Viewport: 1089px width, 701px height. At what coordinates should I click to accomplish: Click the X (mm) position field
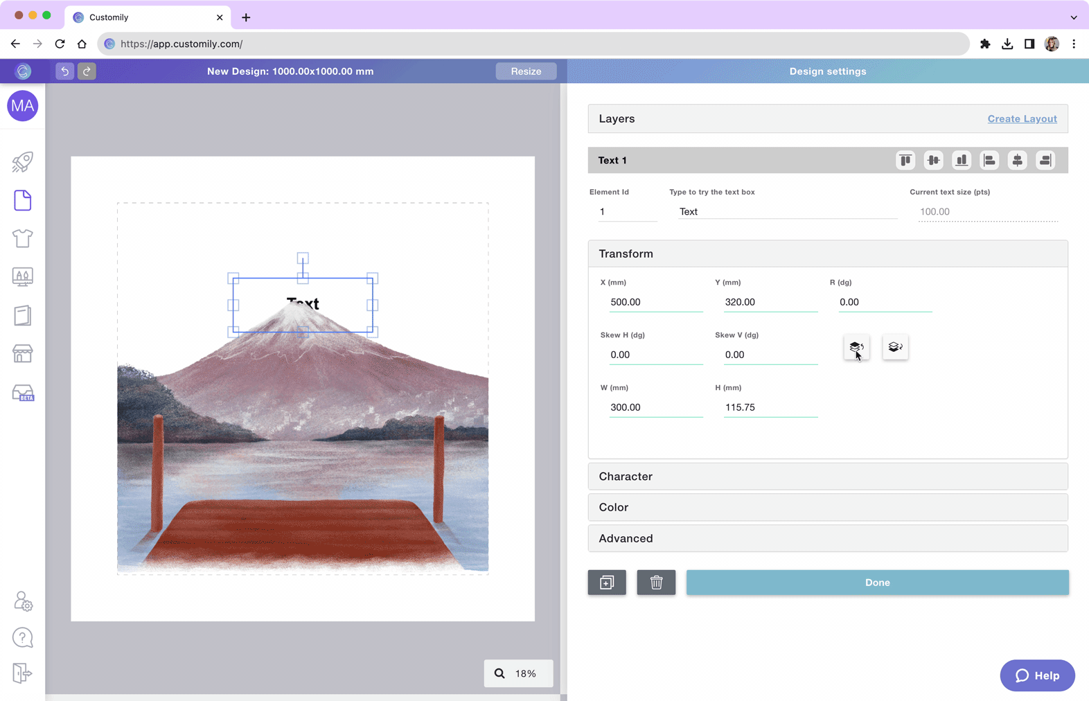(654, 302)
